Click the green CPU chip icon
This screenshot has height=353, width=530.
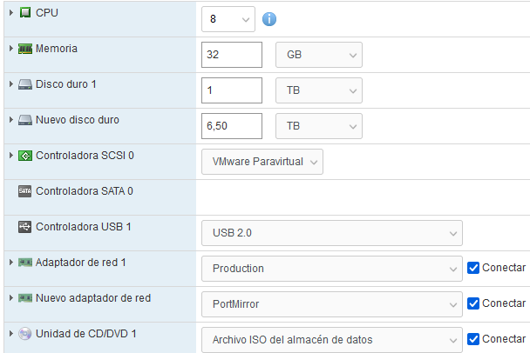(x=25, y=13)
